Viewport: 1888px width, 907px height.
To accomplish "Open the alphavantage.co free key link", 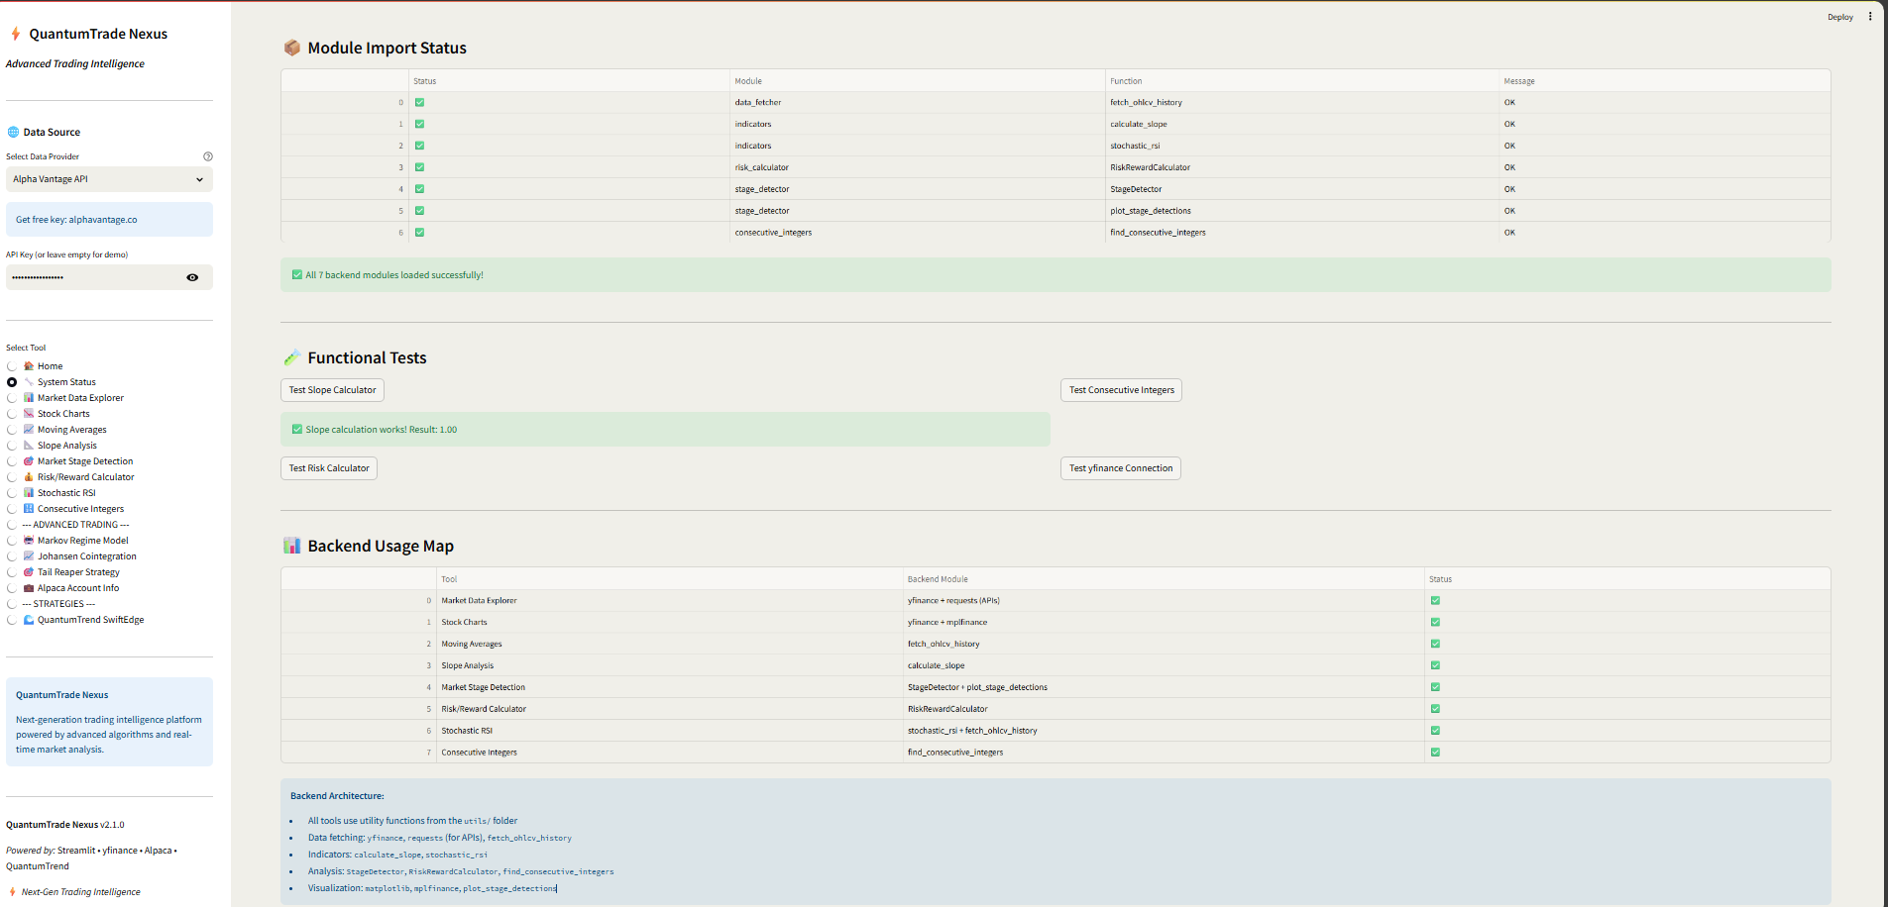I will click(x=103, y=220).
